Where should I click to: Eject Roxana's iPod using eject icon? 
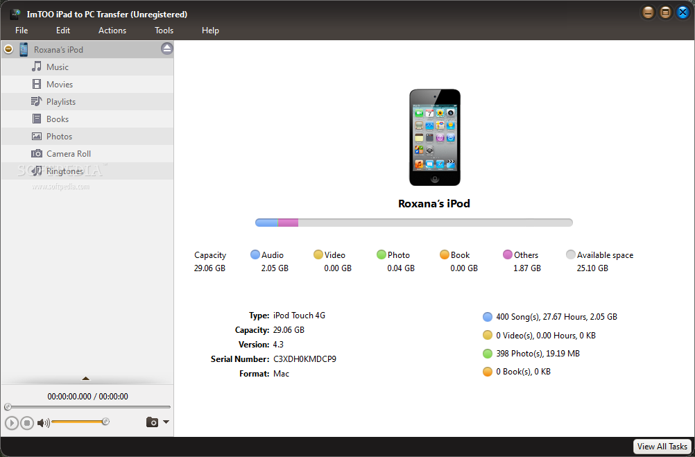pyautogui.click(x=166, y=49)
